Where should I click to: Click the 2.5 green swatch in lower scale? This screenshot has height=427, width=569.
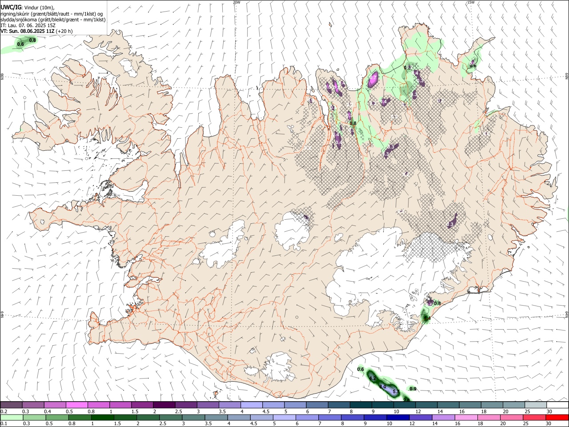(x=170, y=417)
